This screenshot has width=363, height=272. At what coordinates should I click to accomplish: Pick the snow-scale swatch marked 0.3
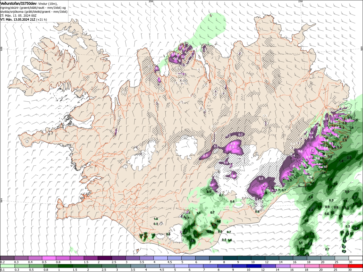(x=21, y=258)
